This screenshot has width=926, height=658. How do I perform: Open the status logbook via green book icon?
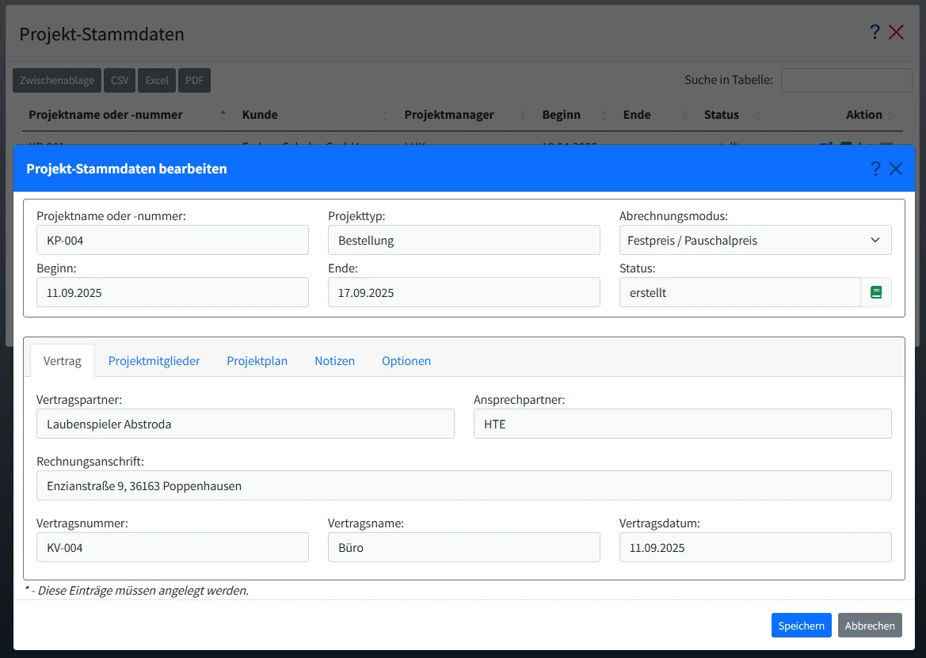click(x=876, y=291)
